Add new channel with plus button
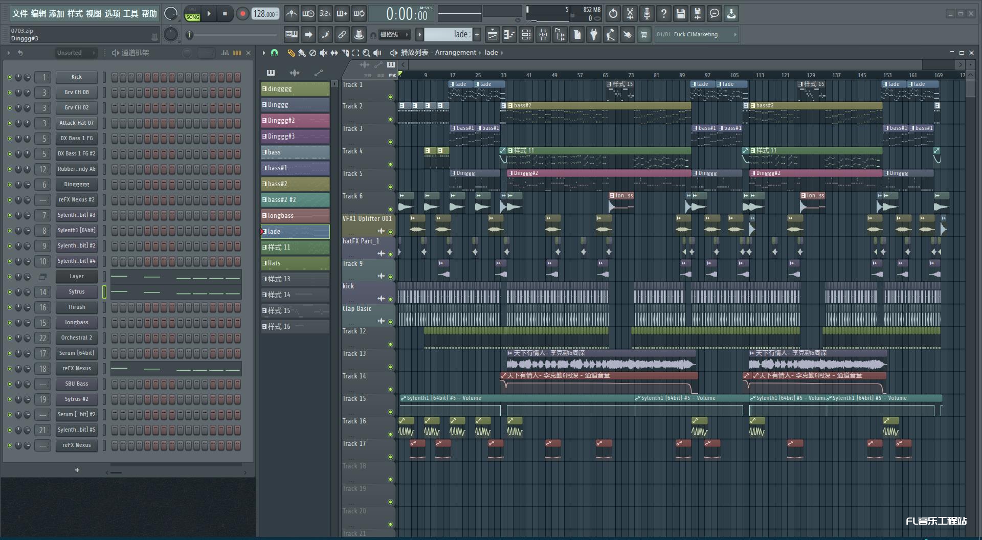 point(77,470)
